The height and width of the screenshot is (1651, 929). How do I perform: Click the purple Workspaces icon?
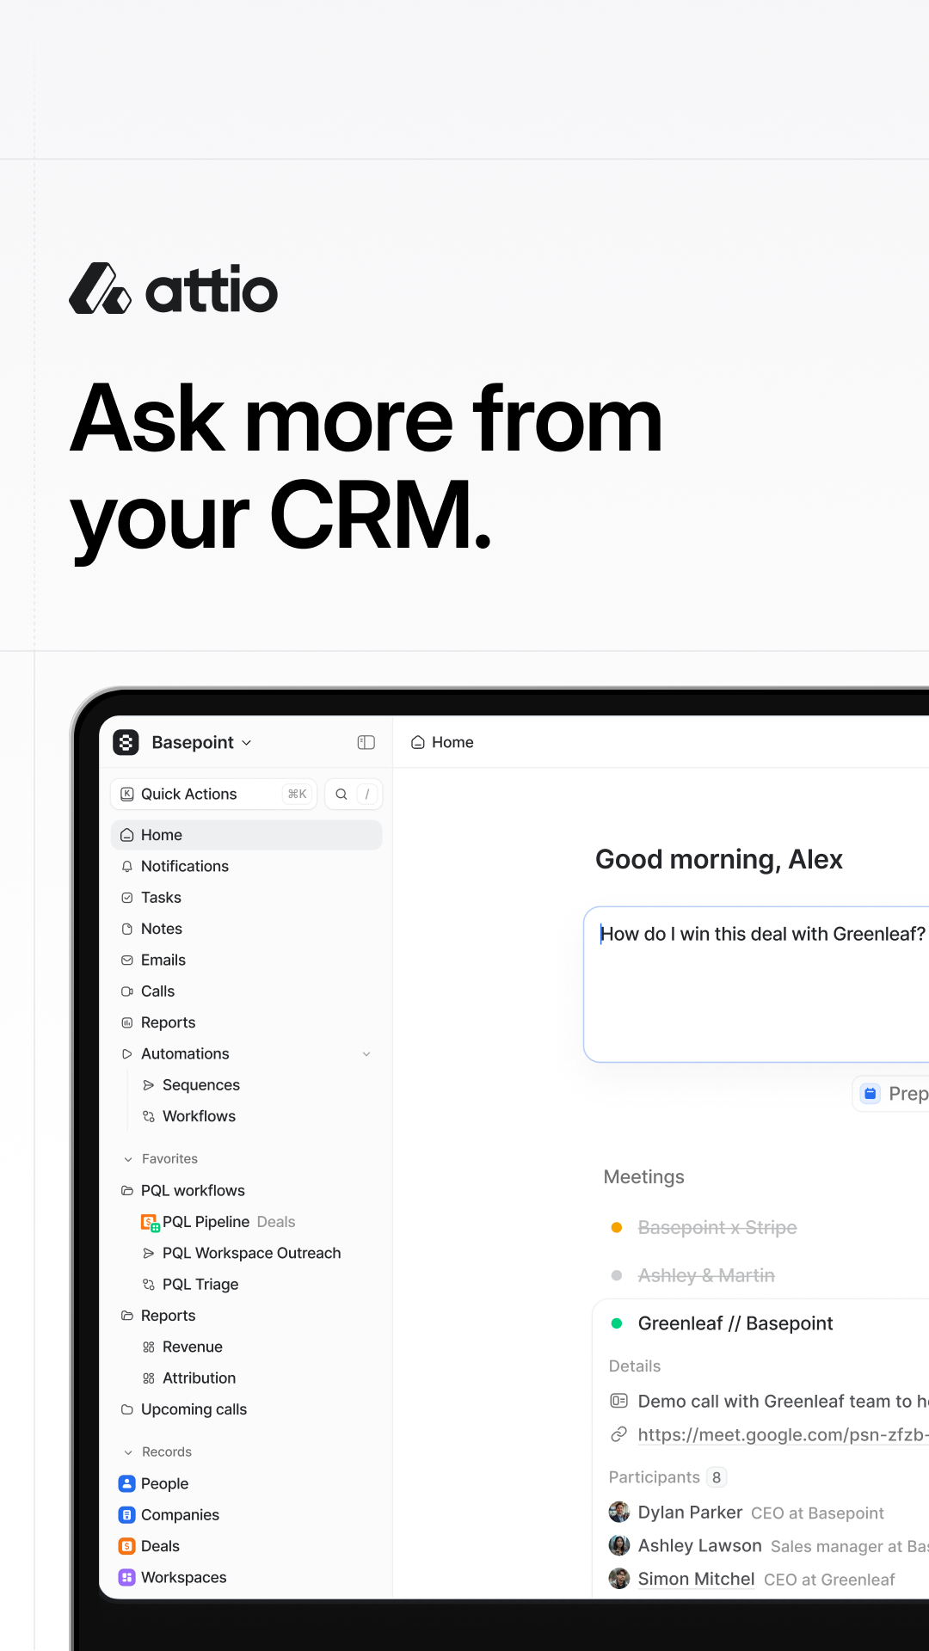coord(127,1577)
